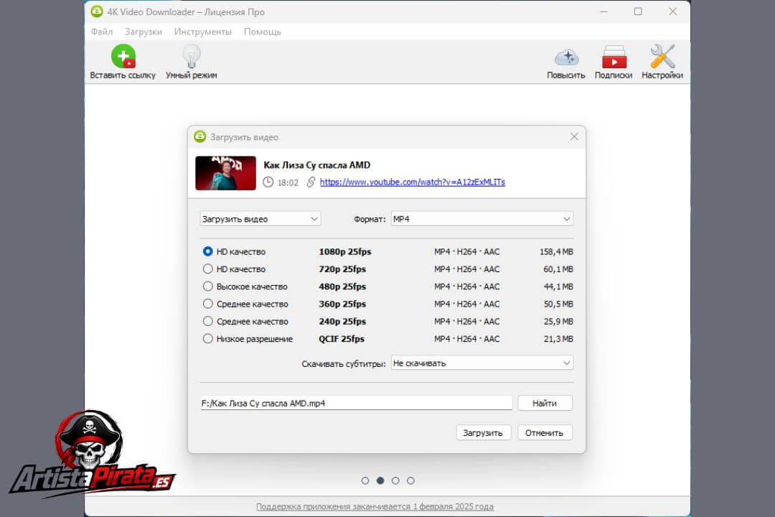
Task: Click the 21,3 MB file size value
Action: [x=558, y=338]
